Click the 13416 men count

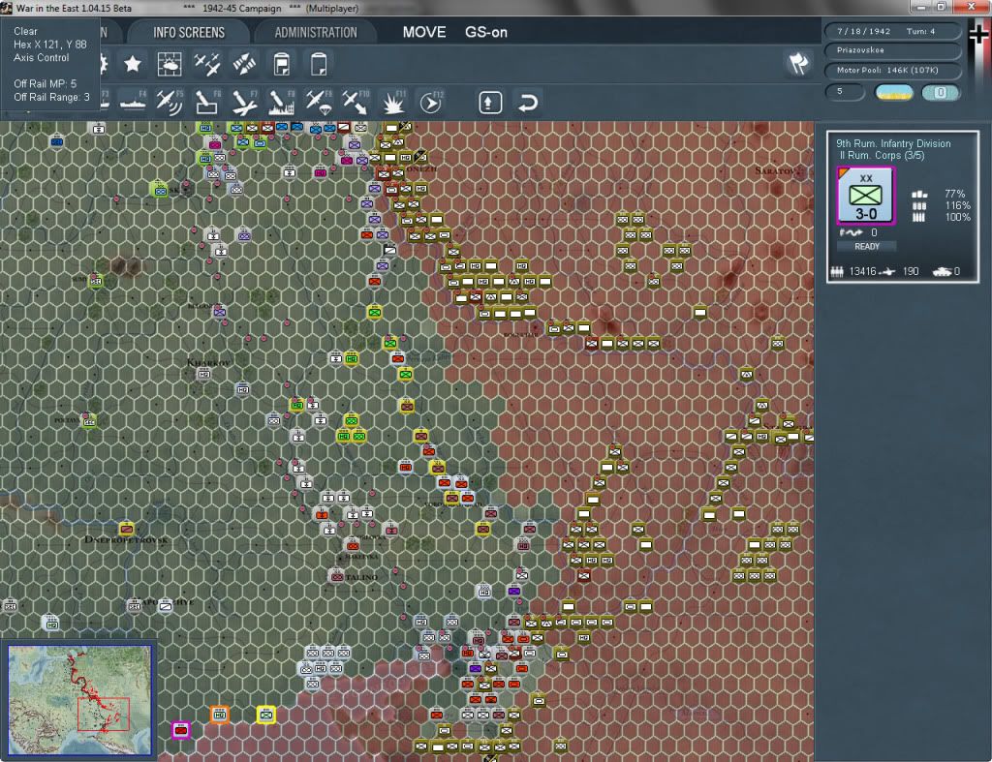[862, 271]
